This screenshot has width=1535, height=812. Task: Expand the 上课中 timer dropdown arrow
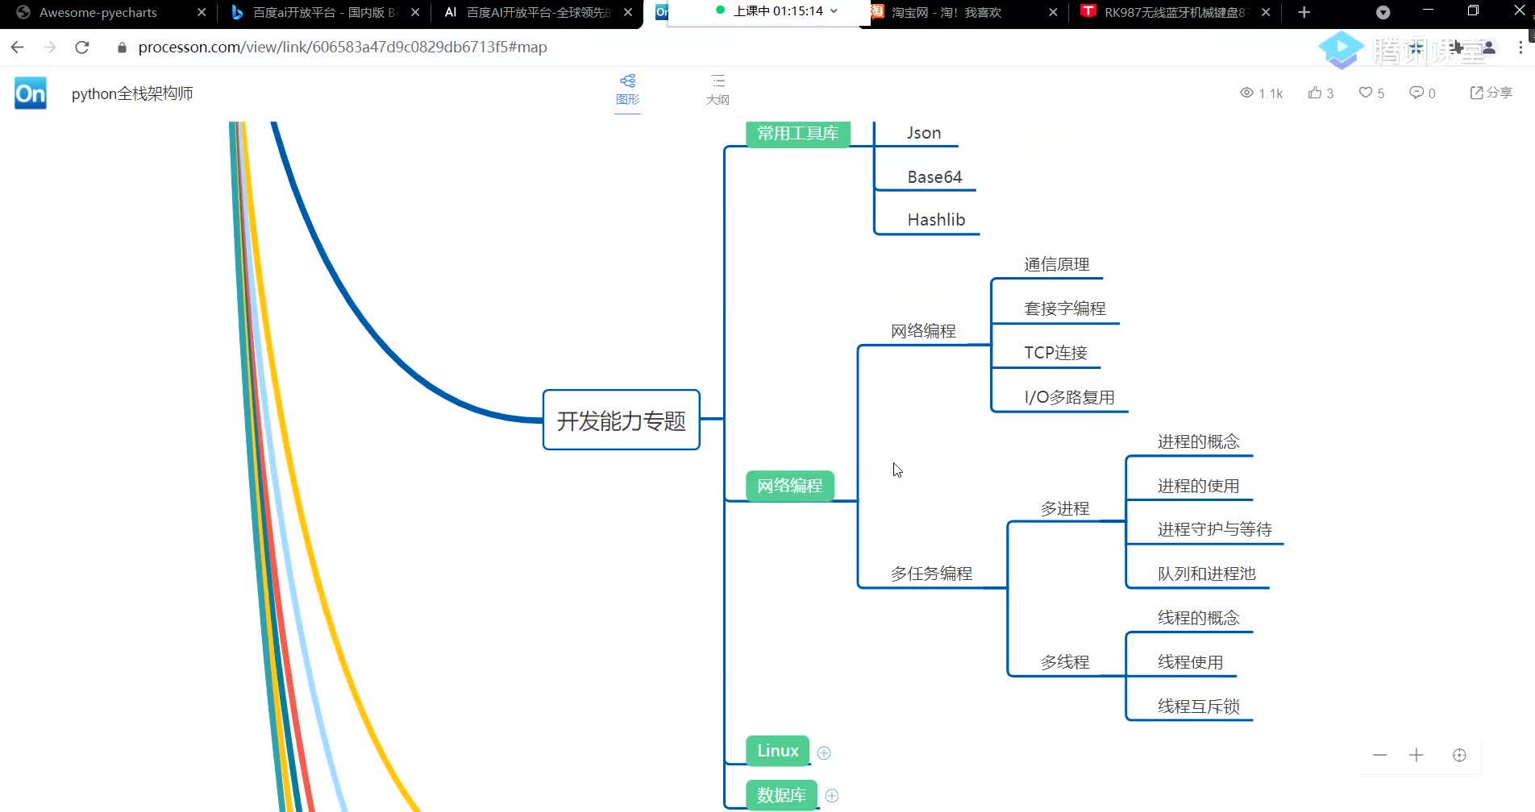pos(834,11)
